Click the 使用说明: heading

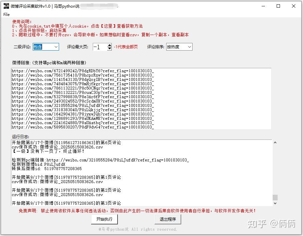click(x=22, y=22)
